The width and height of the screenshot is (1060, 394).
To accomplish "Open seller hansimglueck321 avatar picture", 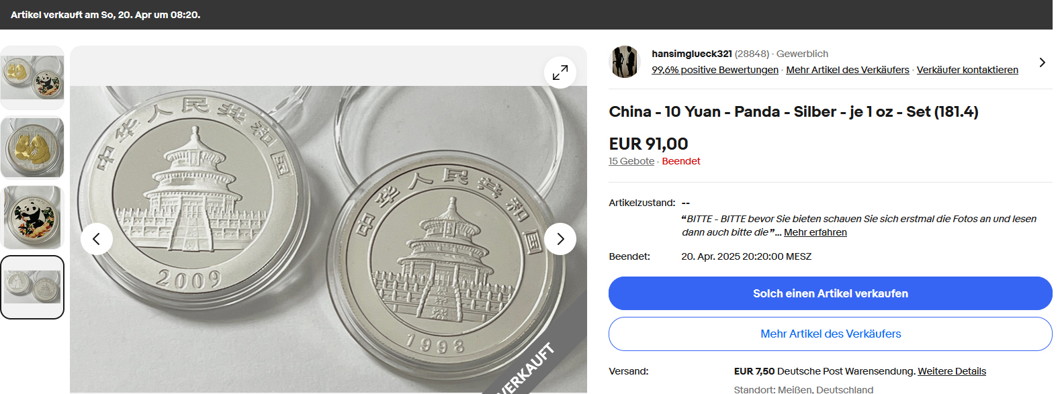I will pyautogui.click(x=625, y=62).
